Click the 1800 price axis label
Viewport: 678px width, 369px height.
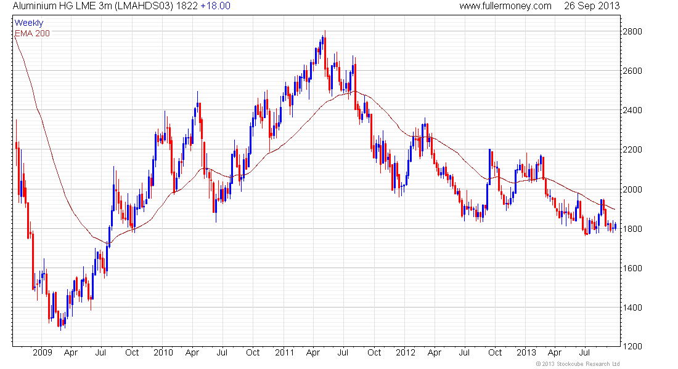click(632, 229)
